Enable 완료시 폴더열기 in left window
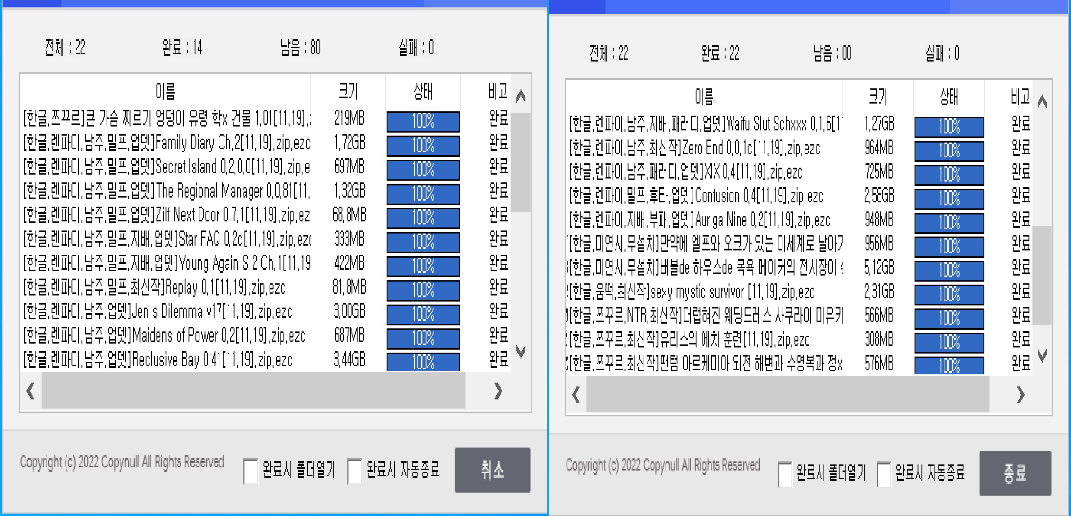1071x516 pixels. coord(251,471)
